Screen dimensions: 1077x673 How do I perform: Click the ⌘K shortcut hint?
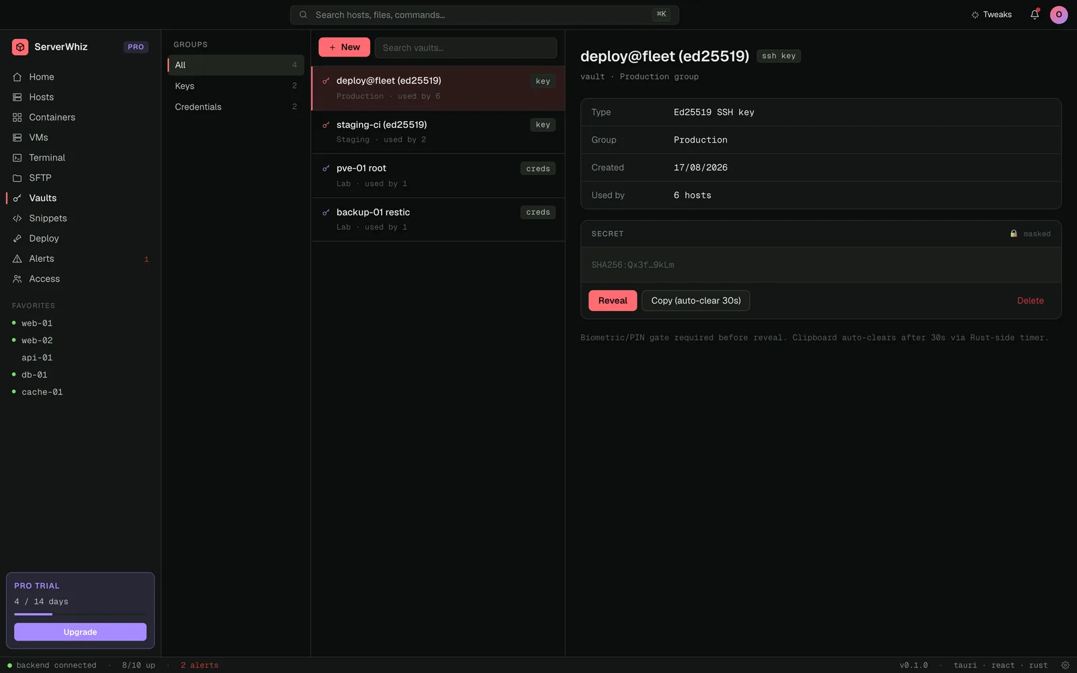[x=662, y=14]
